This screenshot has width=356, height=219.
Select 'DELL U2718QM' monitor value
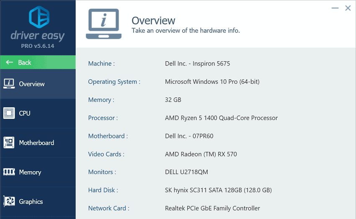(x=186, y=172)
